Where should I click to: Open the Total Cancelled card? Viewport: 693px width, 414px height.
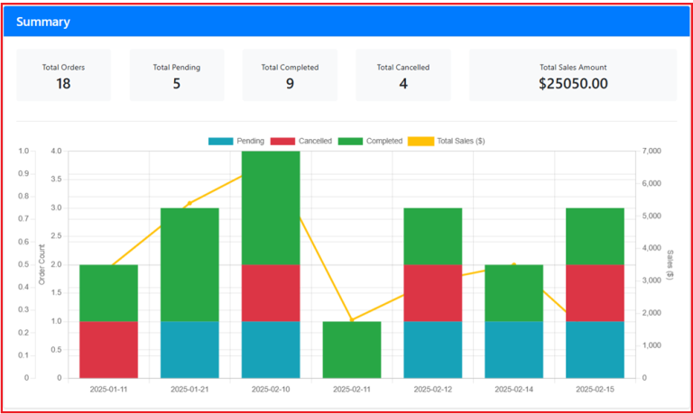point(402,76)
